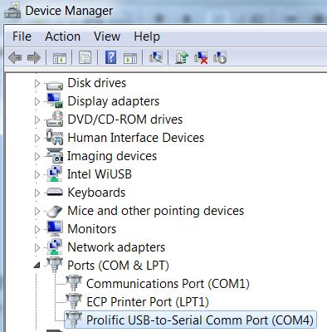Select Communications Port (COM1) text

pos(168,284)
